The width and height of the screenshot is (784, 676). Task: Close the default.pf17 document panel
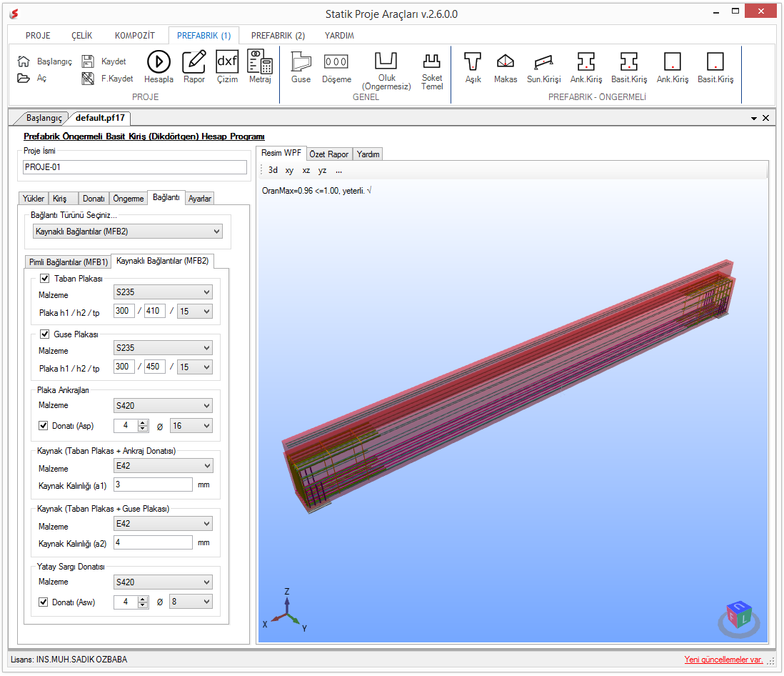click(765, 118)
